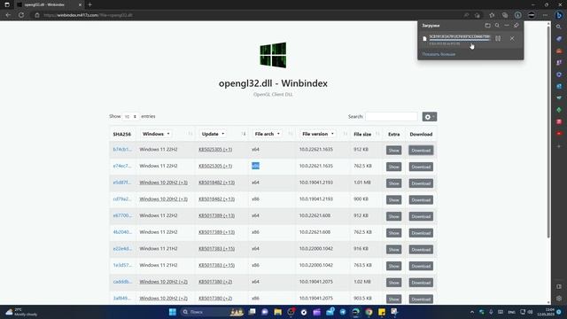Open the table settings gear button
The width and height of the screenshot is (567, 319).
coord(429,117)
